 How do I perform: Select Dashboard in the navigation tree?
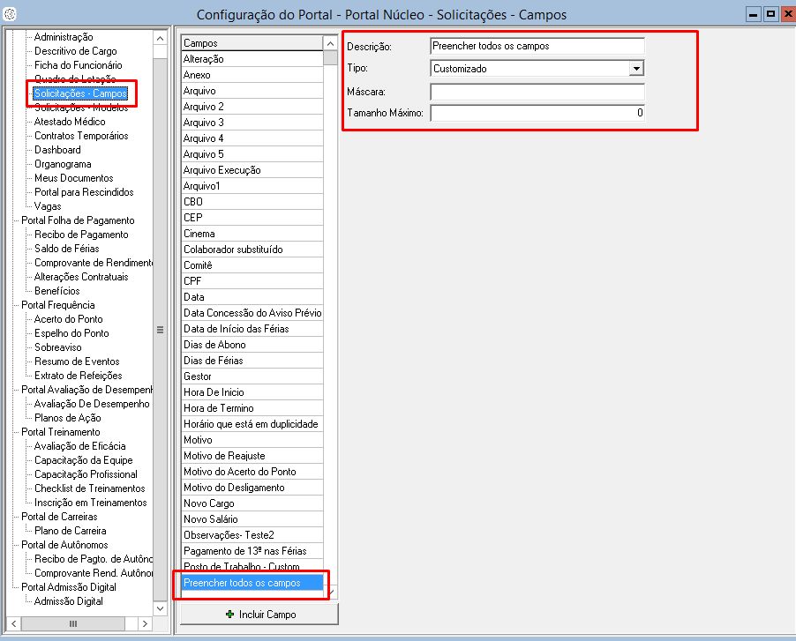coord(57,150)
